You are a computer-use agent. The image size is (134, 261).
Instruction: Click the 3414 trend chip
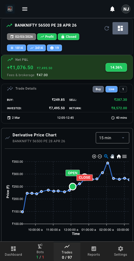[x=37, y=48]
